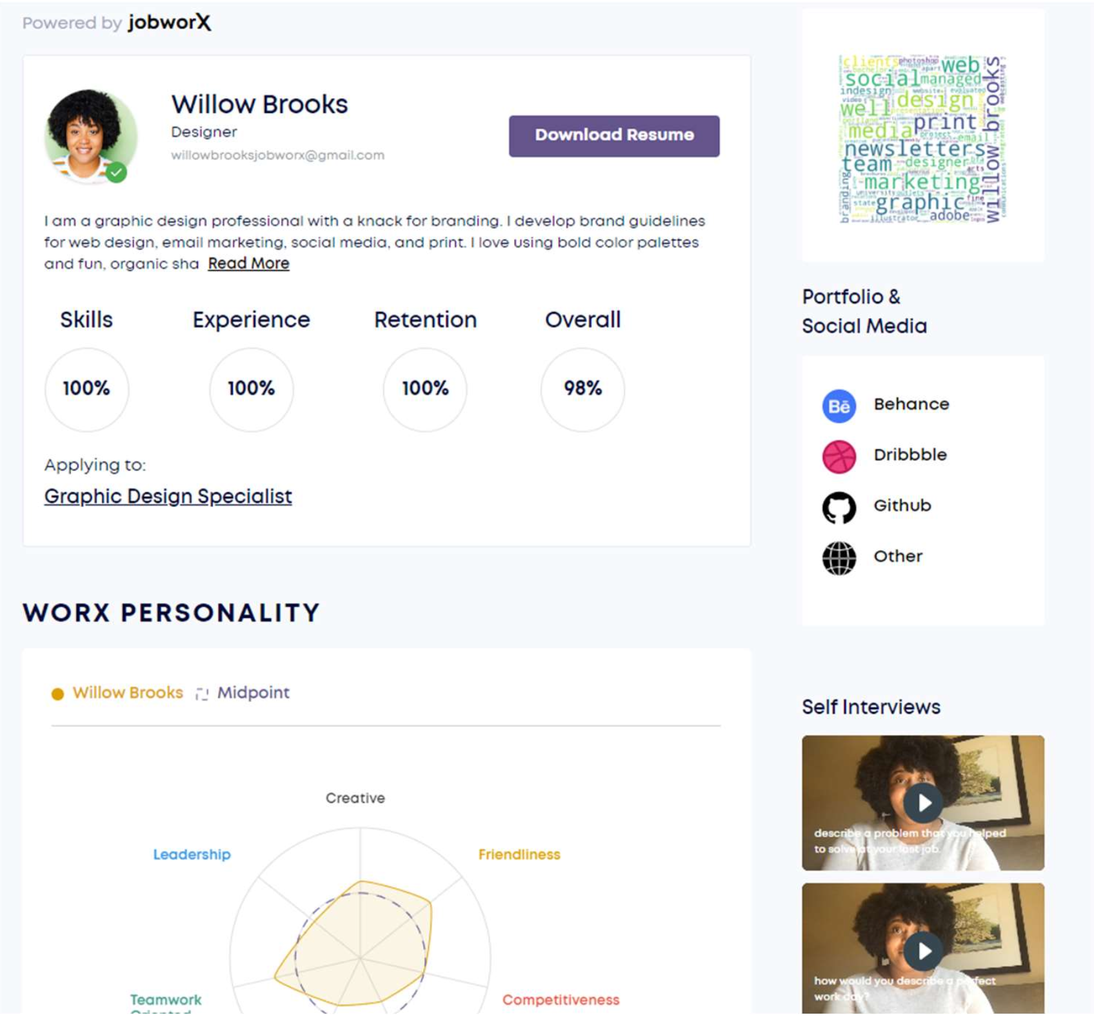Open the Other website globe icon
This screenshot has width=1094, height=1031.
pyautogui.click(x=839, y=558)
